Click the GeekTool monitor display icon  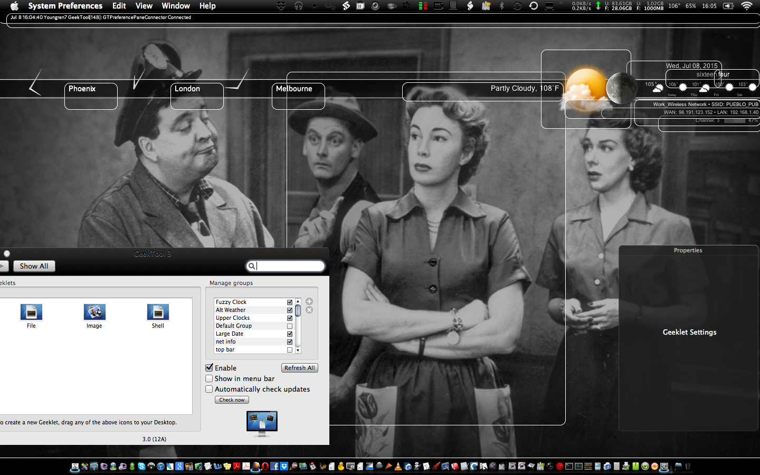(262, 424)
